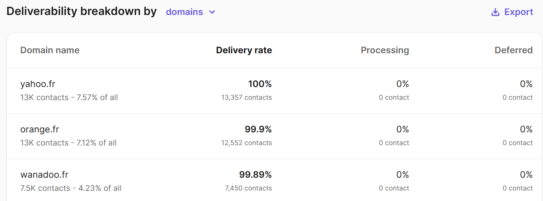
Task: Click the Processing column header
Action: [384, 50]
